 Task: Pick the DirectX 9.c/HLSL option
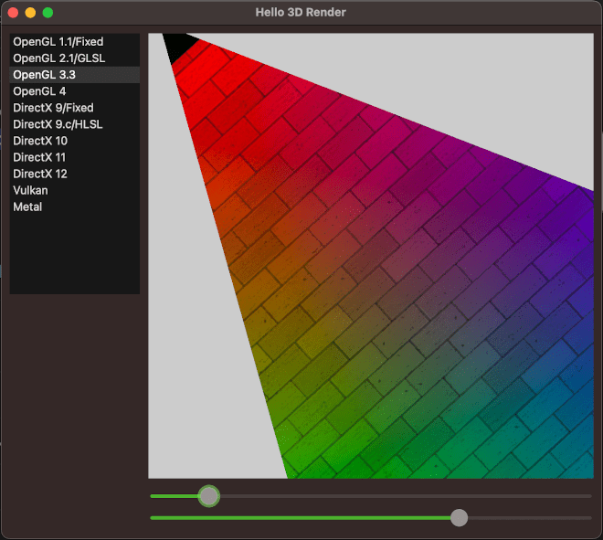(x=58, y=124)
